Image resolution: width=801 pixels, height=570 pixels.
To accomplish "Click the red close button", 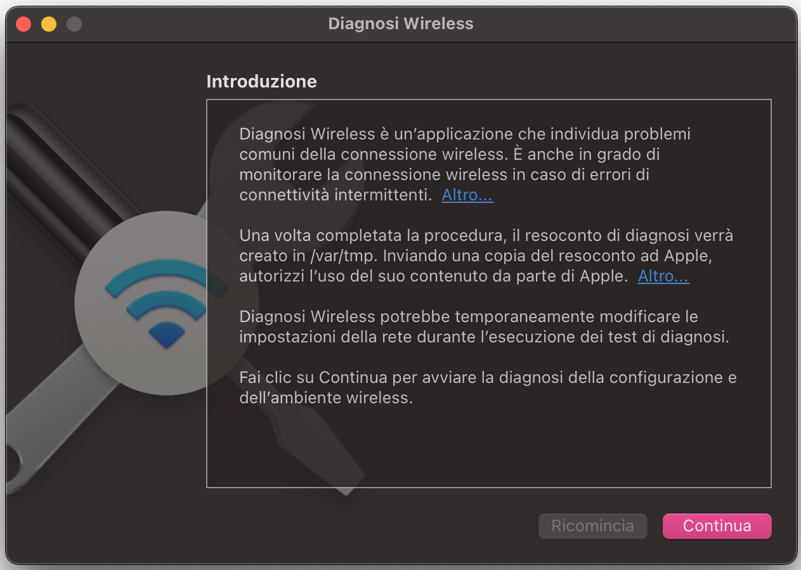I will coord(23,23).
